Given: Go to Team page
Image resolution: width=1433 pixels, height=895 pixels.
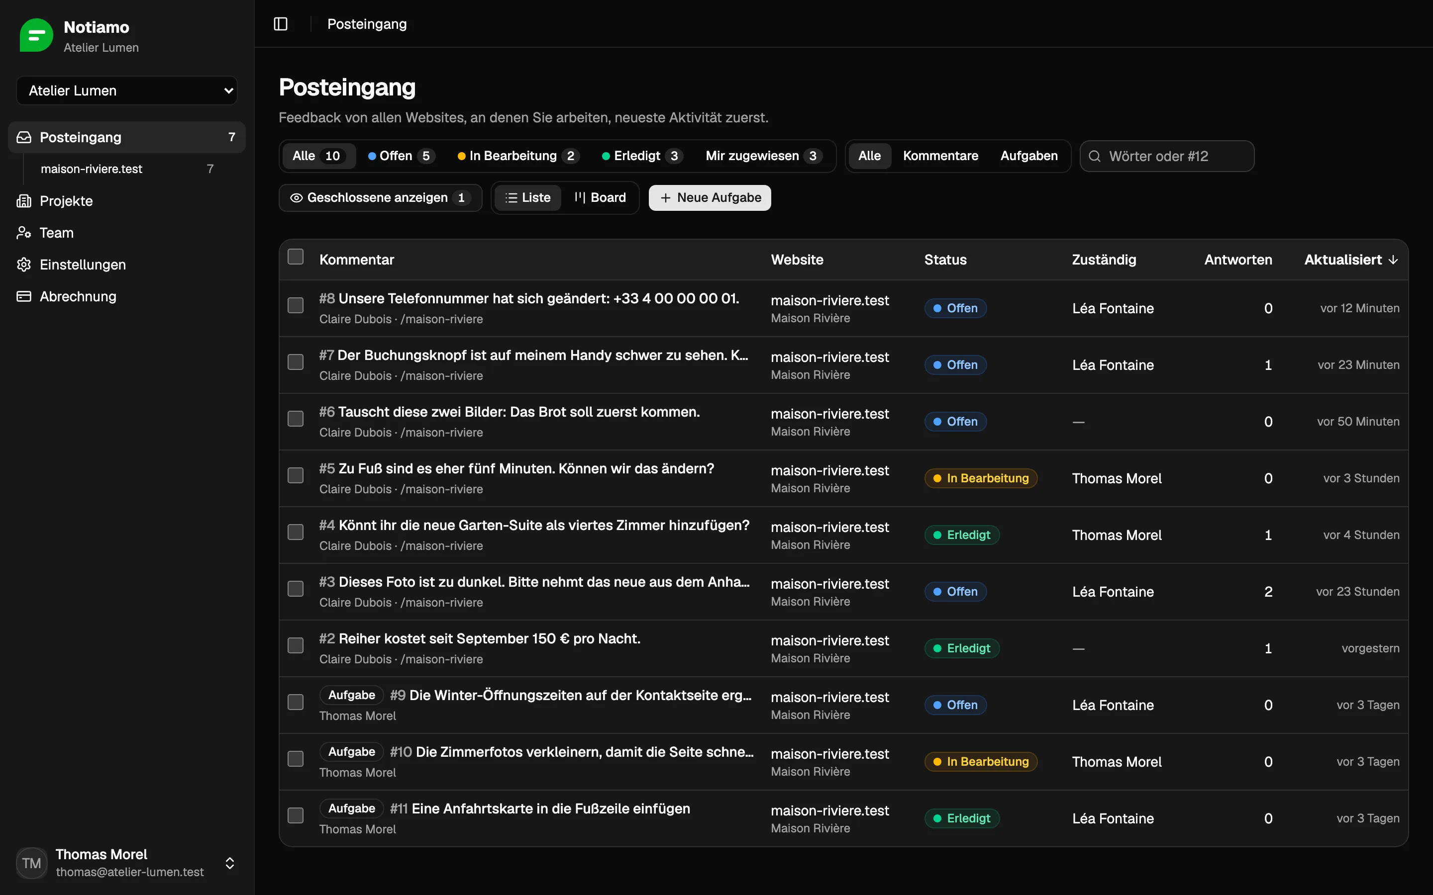Looking at the screenshot, I should point(127,233).
